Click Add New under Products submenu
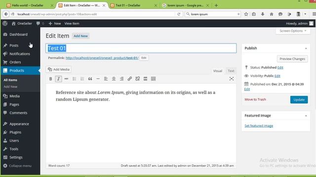This screenshot has height=177, width=316. click(10, 87)
